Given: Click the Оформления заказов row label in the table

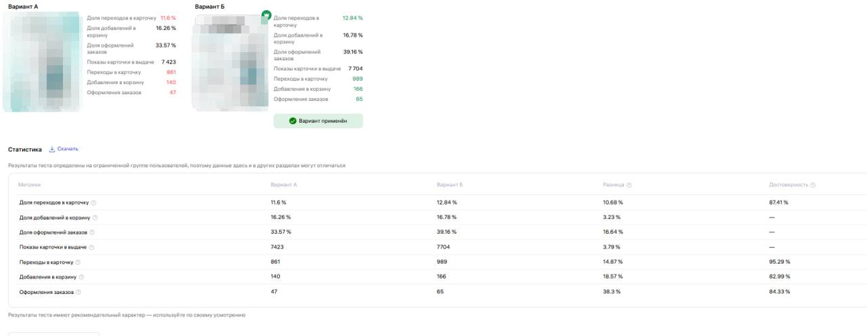Looking at the screenshot, I should [x=46, y=291].
